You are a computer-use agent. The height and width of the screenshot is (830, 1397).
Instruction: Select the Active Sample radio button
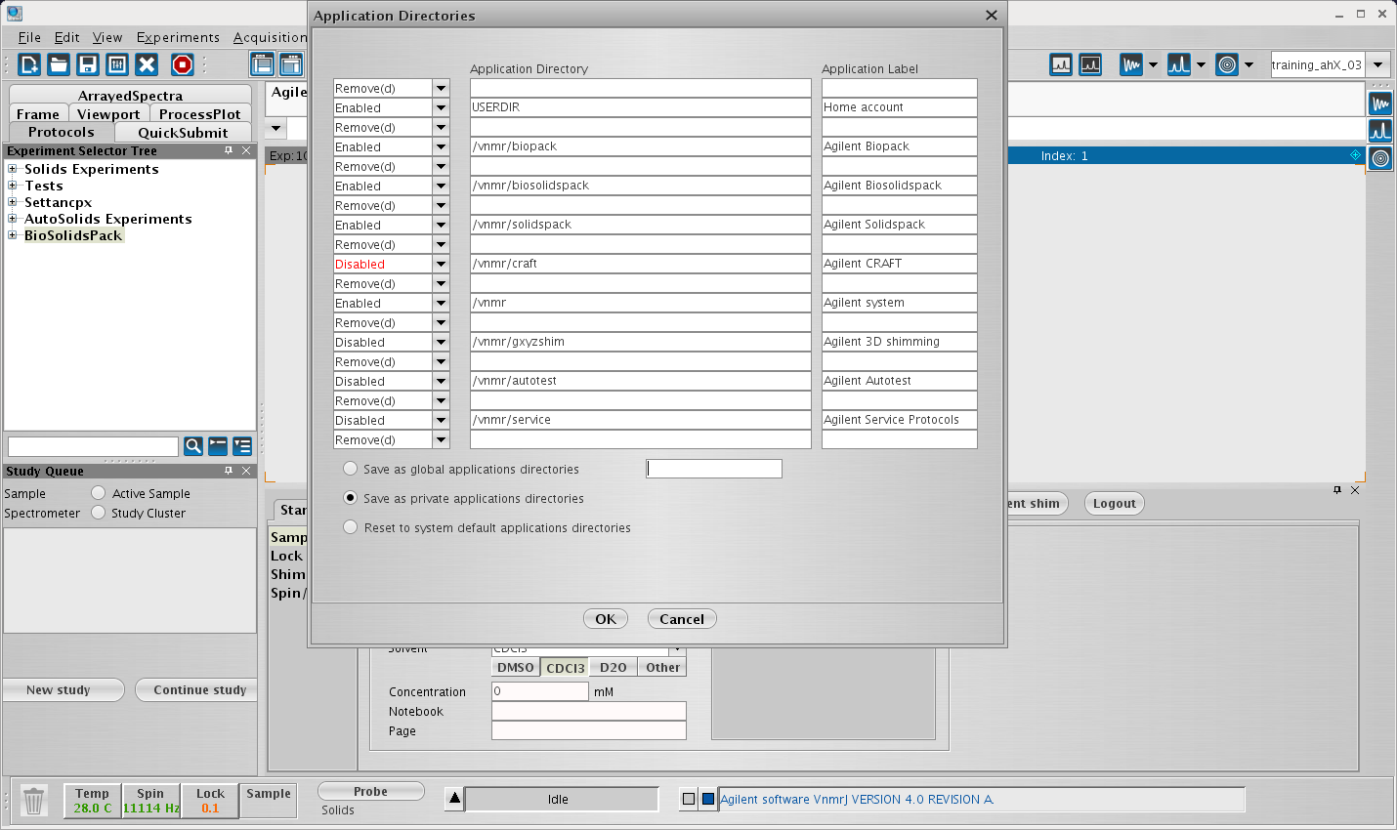tap(98, 493)
